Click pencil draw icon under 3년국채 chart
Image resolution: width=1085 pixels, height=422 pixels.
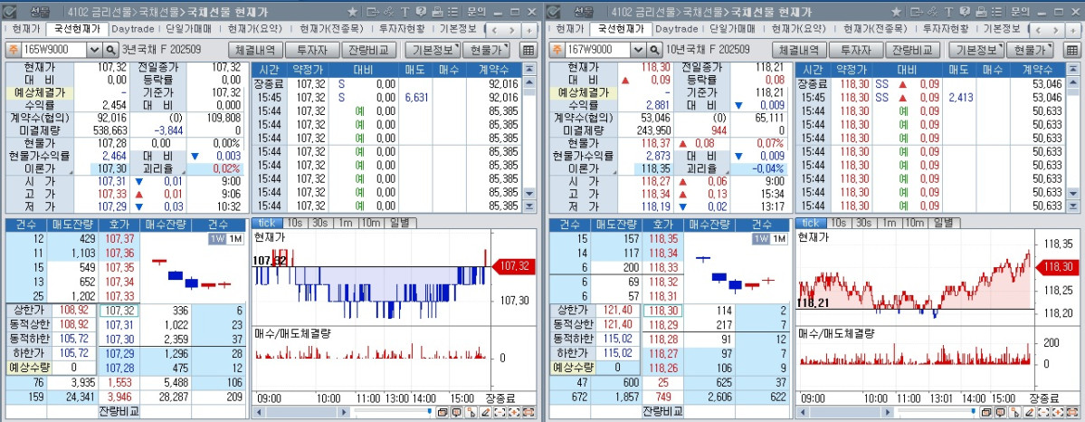486,412
